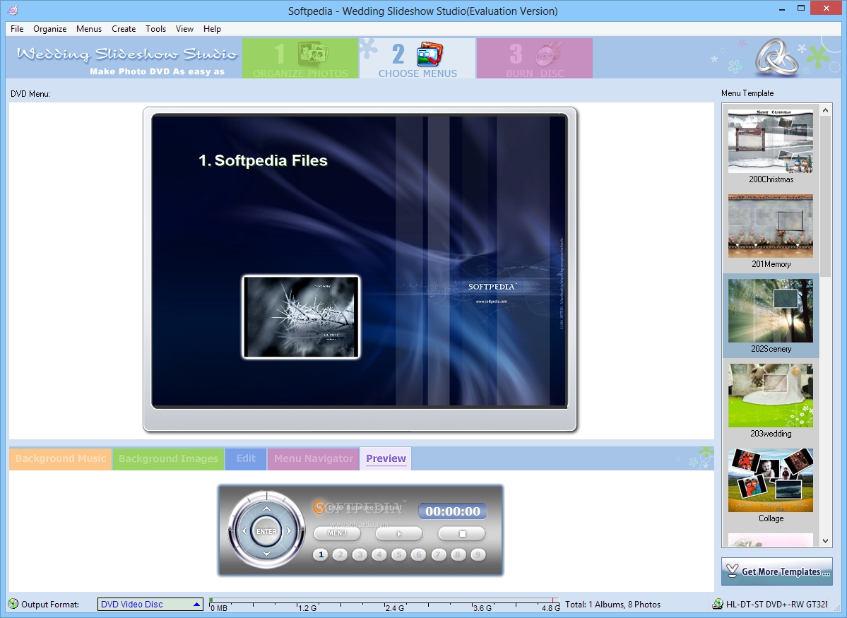Click the 00:00:00 time display
Image resolution: width=847 pixels, height=618 pixels.
click(x=453, y=511)
